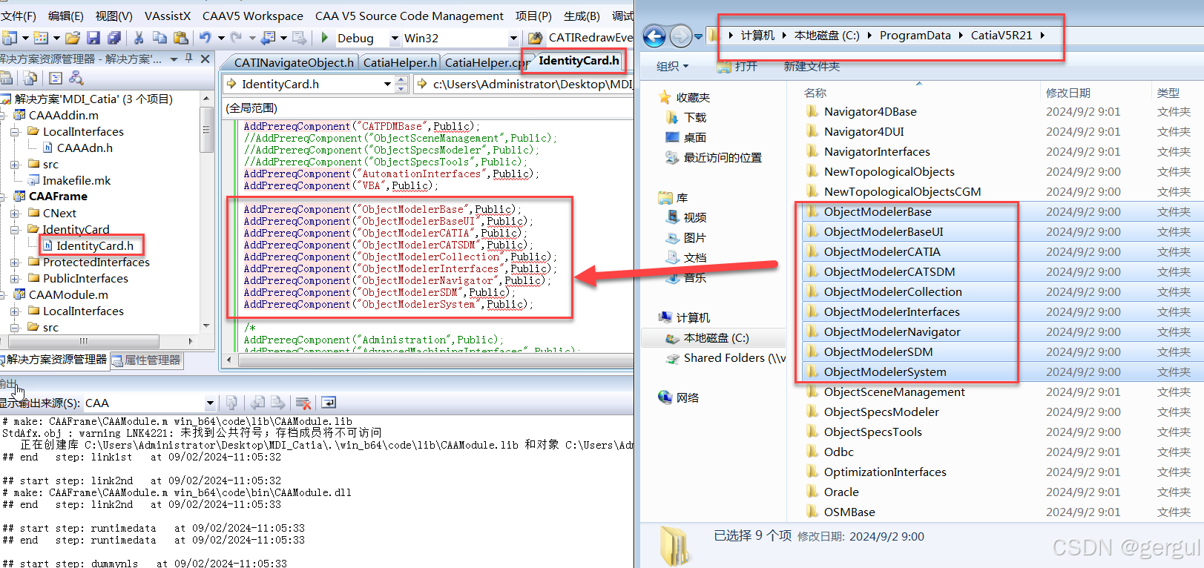Click Oracle folder icon in Explorer
The height and width of the screenshot is (568, 1204).
point(812,492)
